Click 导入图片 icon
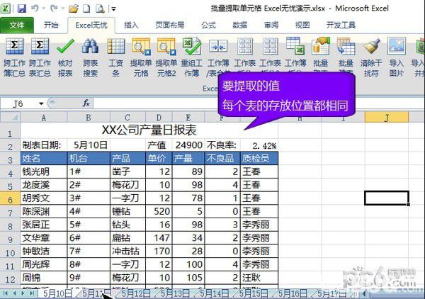425x299 pixels. pyautogui.click(x=397, y=46)
